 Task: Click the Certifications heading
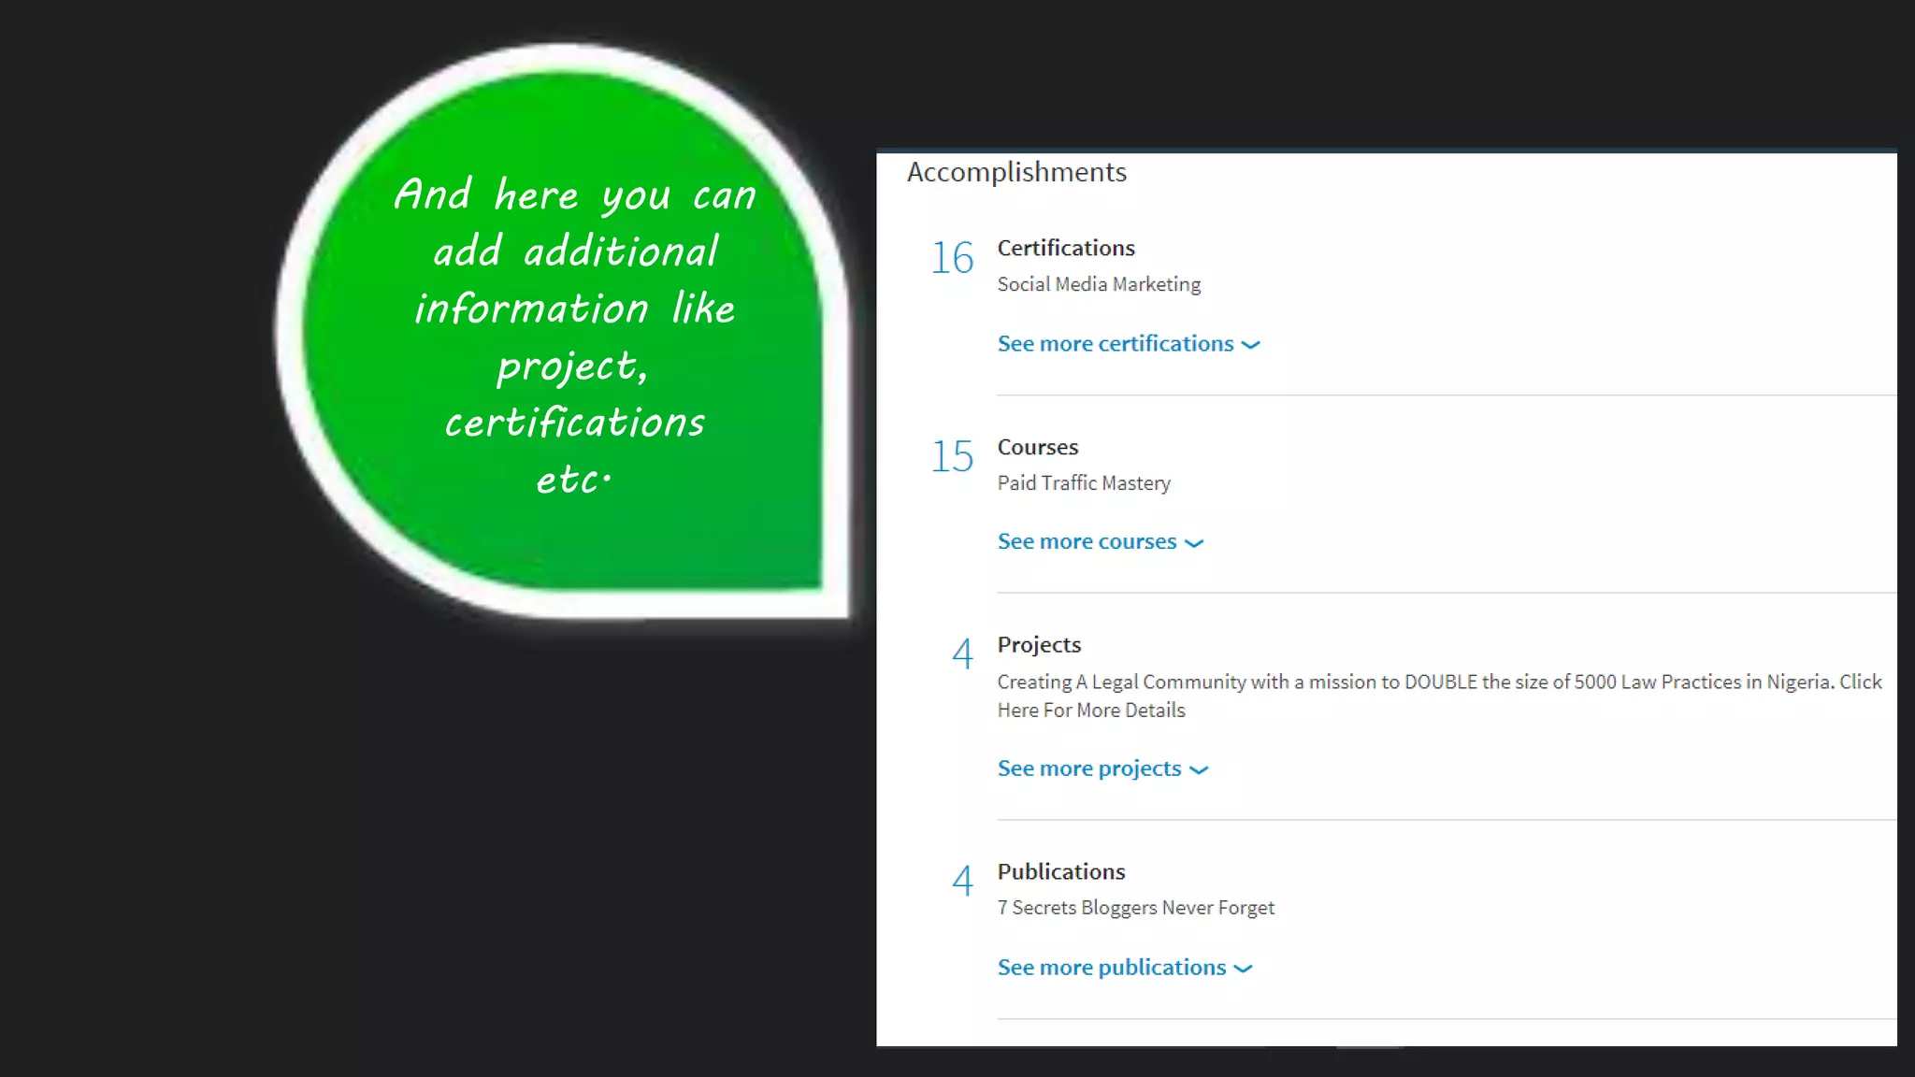[1066, 248]
